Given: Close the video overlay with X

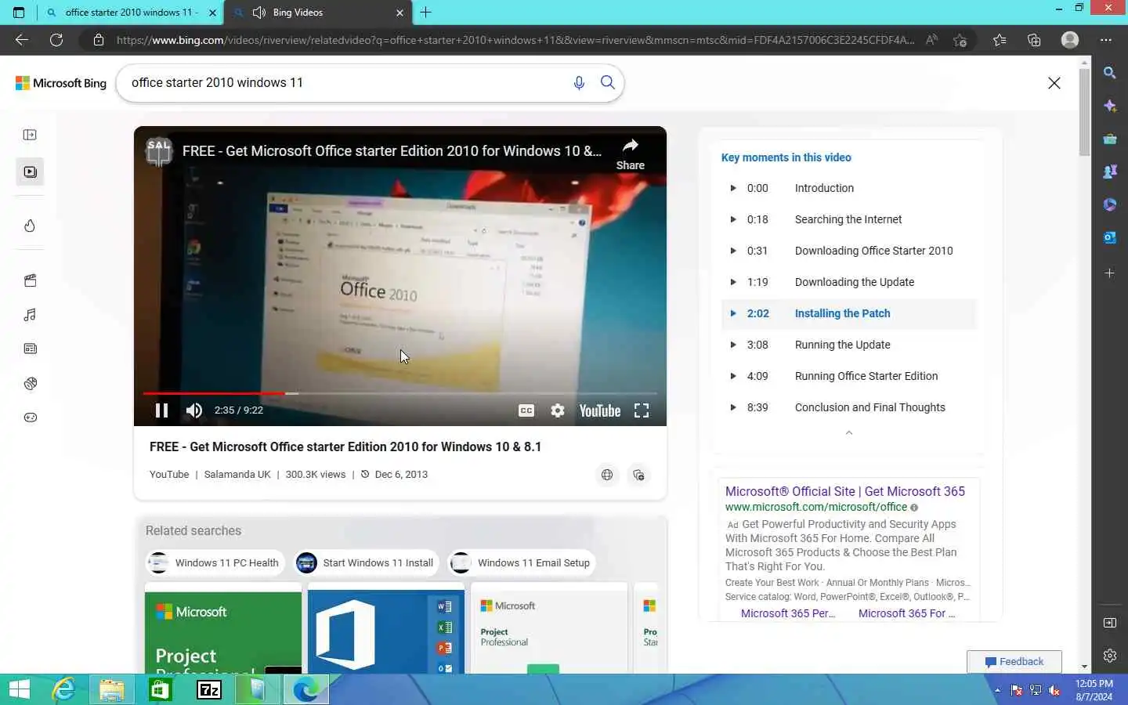Looking at the screenshot, I should 1054,83.
